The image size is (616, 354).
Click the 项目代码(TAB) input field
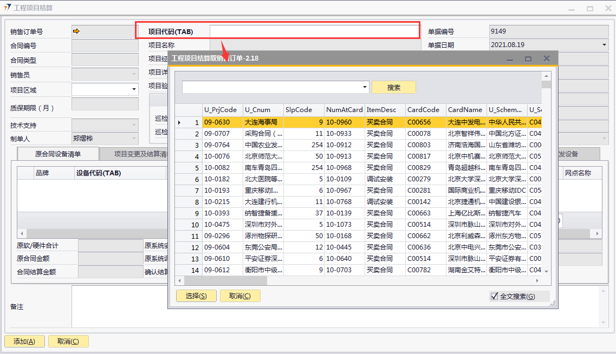(x=314, y=31)
